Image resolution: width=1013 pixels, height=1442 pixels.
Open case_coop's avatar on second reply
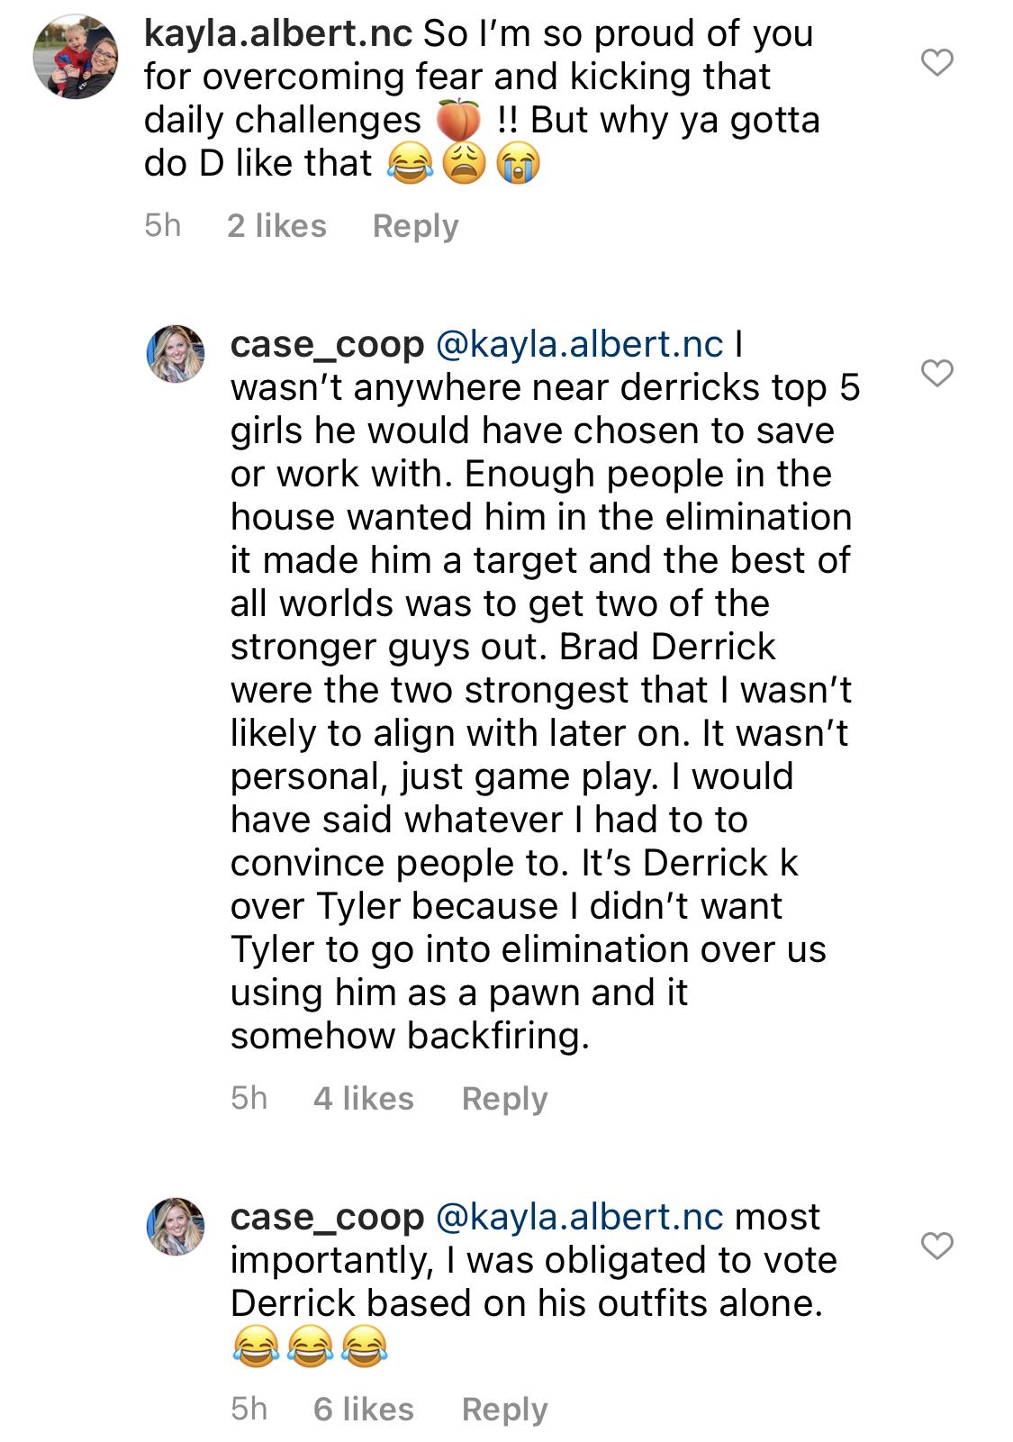[176, 1227]
